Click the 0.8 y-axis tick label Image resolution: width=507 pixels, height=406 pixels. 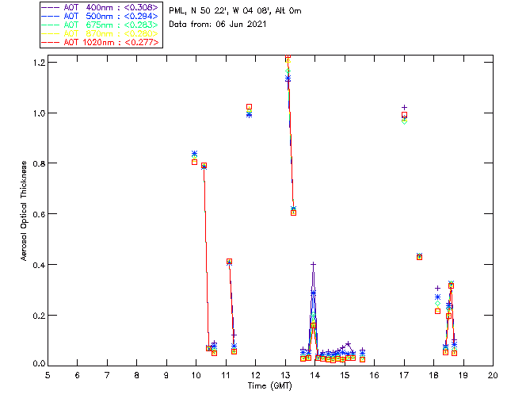39,163
